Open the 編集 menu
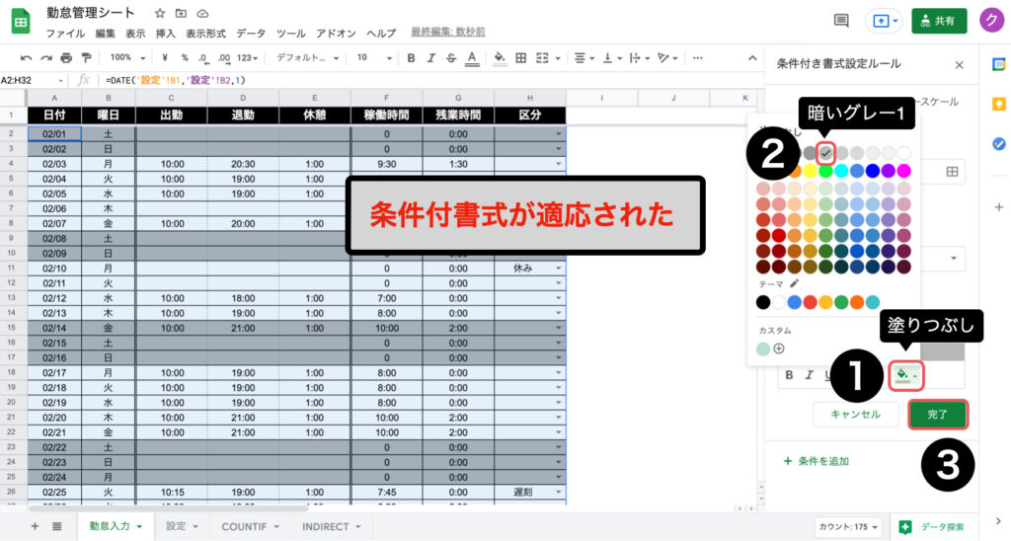This screenshot has width=1011, height=541. pos(105,34)
